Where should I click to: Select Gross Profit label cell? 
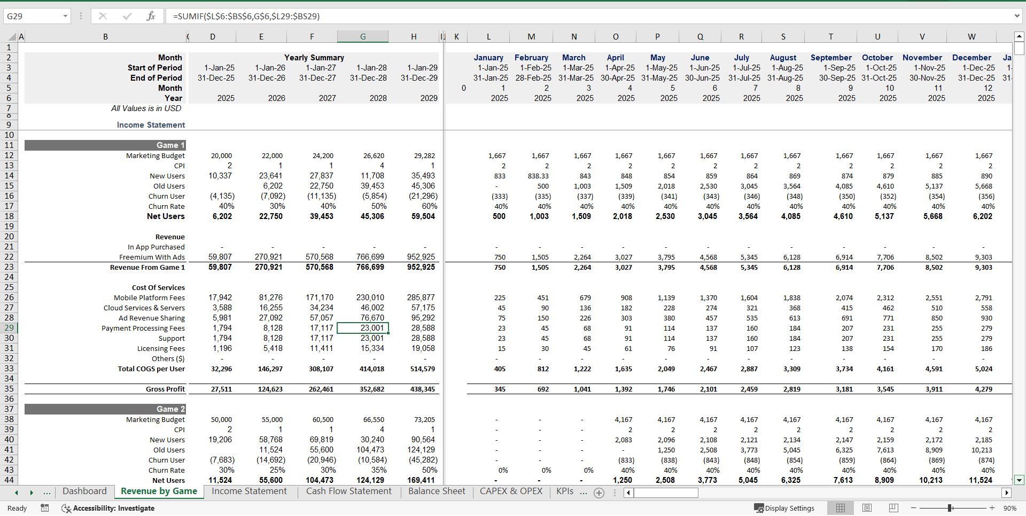[165, 389]
